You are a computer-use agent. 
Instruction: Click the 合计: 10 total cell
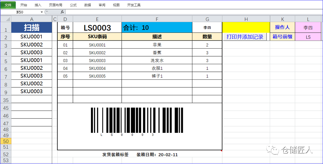coord(157,27)
